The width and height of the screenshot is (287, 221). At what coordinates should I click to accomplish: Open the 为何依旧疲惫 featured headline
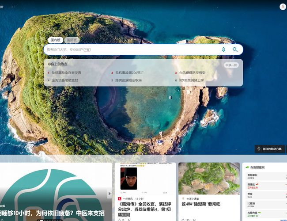[x=52, y=213]
